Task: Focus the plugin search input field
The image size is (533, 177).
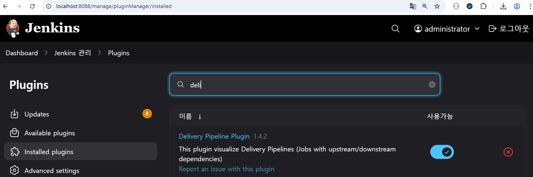Action: click(x=301, y=85)
